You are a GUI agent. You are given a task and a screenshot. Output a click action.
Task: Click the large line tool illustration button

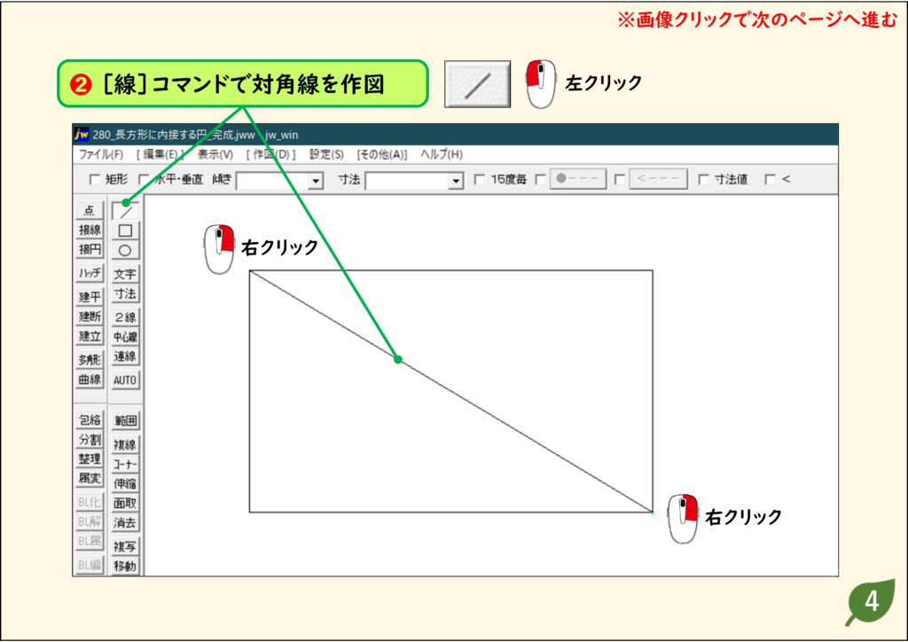(x=478, y=84)
